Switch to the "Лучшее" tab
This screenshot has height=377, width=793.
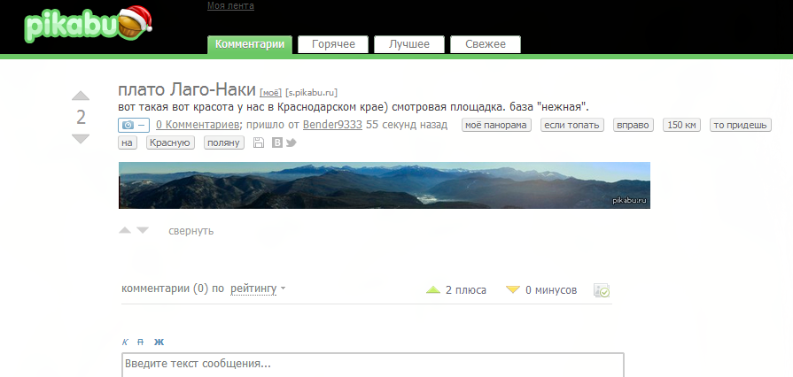coord(408,44)
